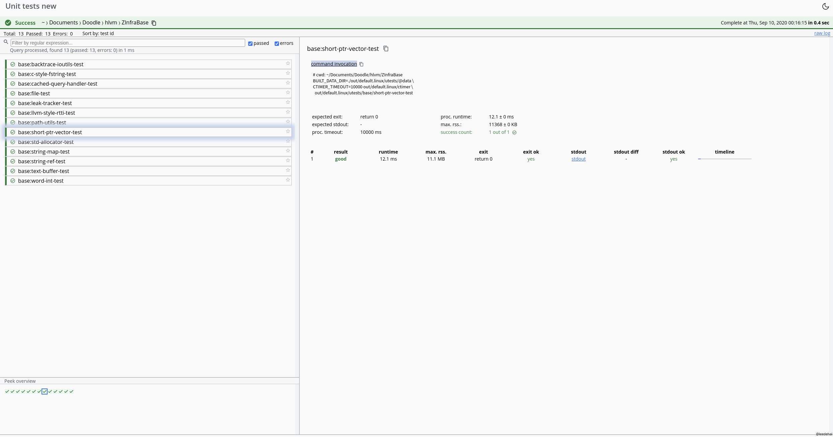
Task: Click the '11.1 MB' max rss cell
Action: pos(436,159)
